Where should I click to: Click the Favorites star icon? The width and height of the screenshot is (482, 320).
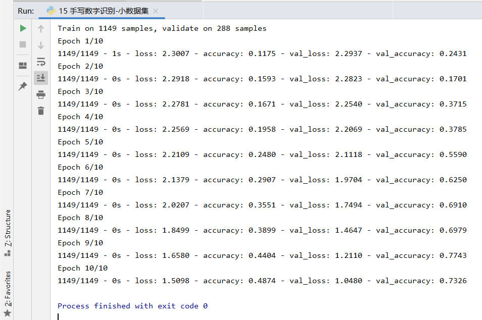click(8, 313)
